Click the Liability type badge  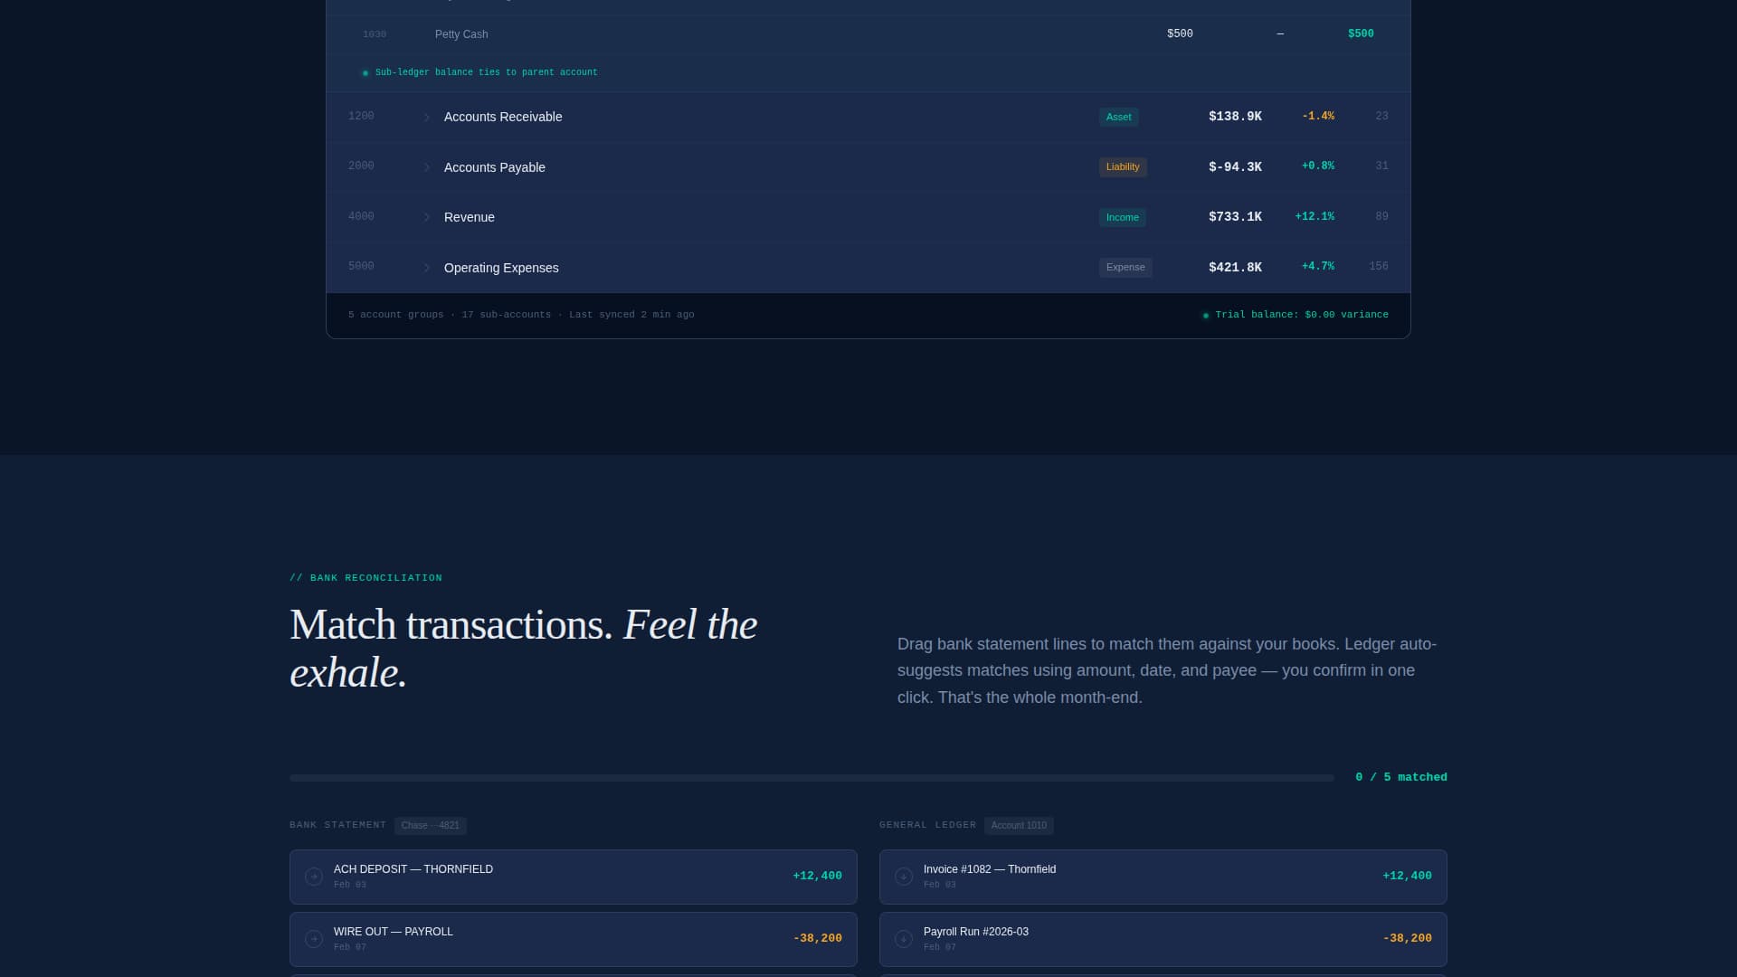(x=1122, y=166)
